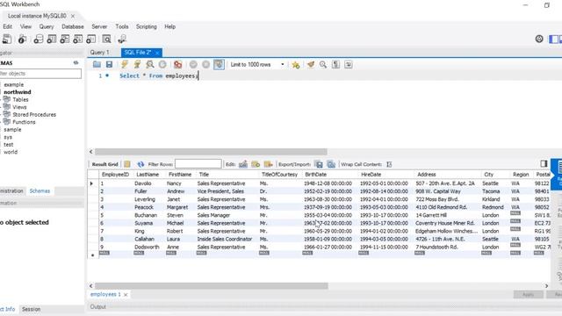Toggle autocommit mode button
This screenshot has height=316, width=562.
tap(219, 64)
